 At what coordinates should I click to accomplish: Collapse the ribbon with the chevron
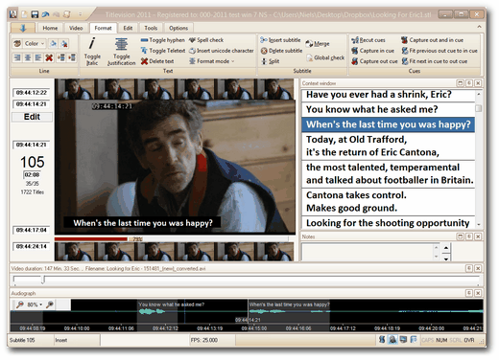(479, 27)
